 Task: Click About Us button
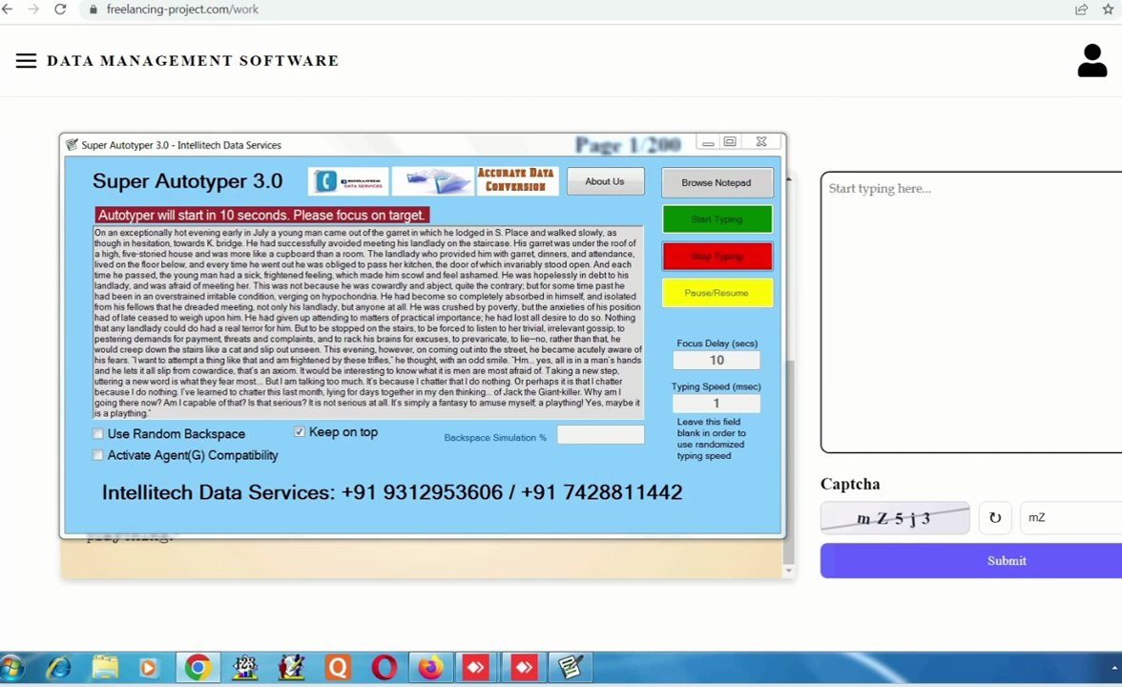click(x=605, y=181)
